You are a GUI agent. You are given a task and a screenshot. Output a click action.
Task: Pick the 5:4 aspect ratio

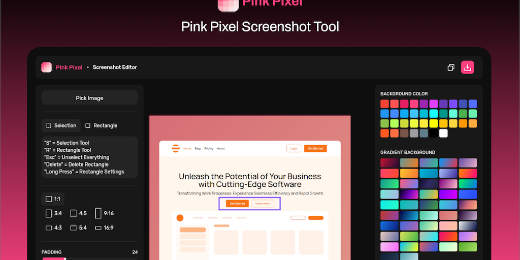(x=78, y=228)
